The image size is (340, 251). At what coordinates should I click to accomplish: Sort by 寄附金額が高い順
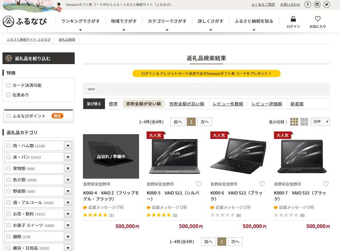[x=187, y=104]
